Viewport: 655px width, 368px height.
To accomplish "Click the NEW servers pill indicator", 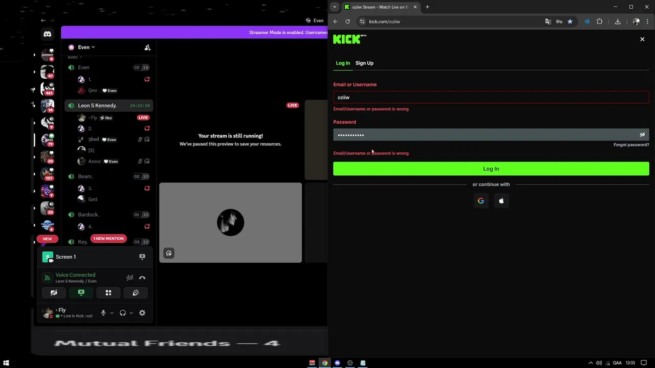I will tap(47, 239).
